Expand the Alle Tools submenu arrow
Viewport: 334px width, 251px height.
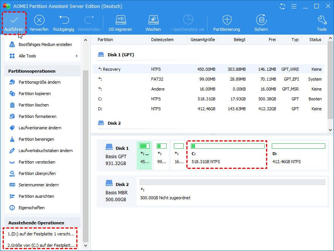(77, 56)
